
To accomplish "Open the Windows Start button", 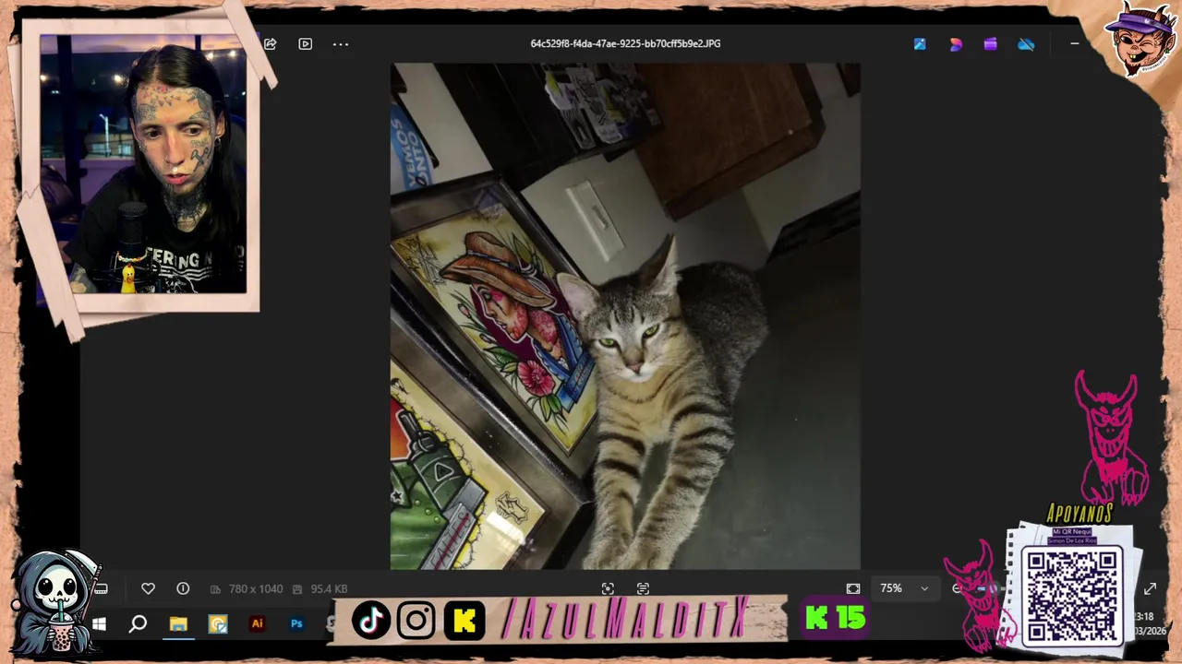I will [99, 624].
